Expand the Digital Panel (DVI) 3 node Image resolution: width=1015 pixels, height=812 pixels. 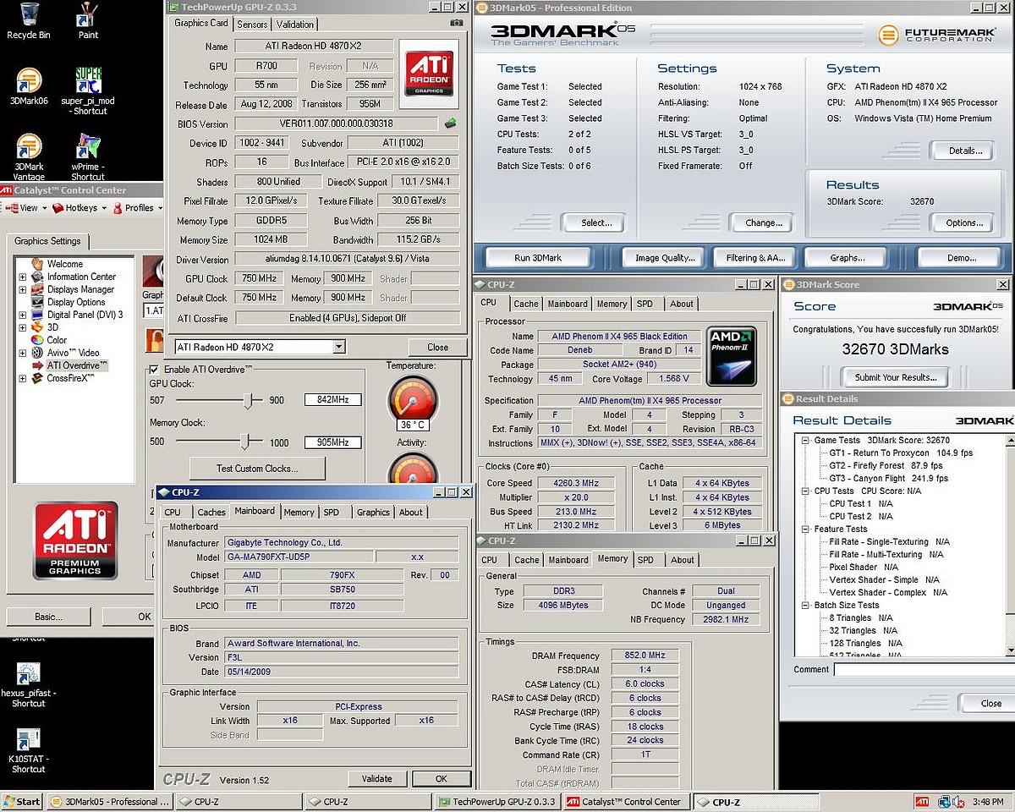coord(22,315)
